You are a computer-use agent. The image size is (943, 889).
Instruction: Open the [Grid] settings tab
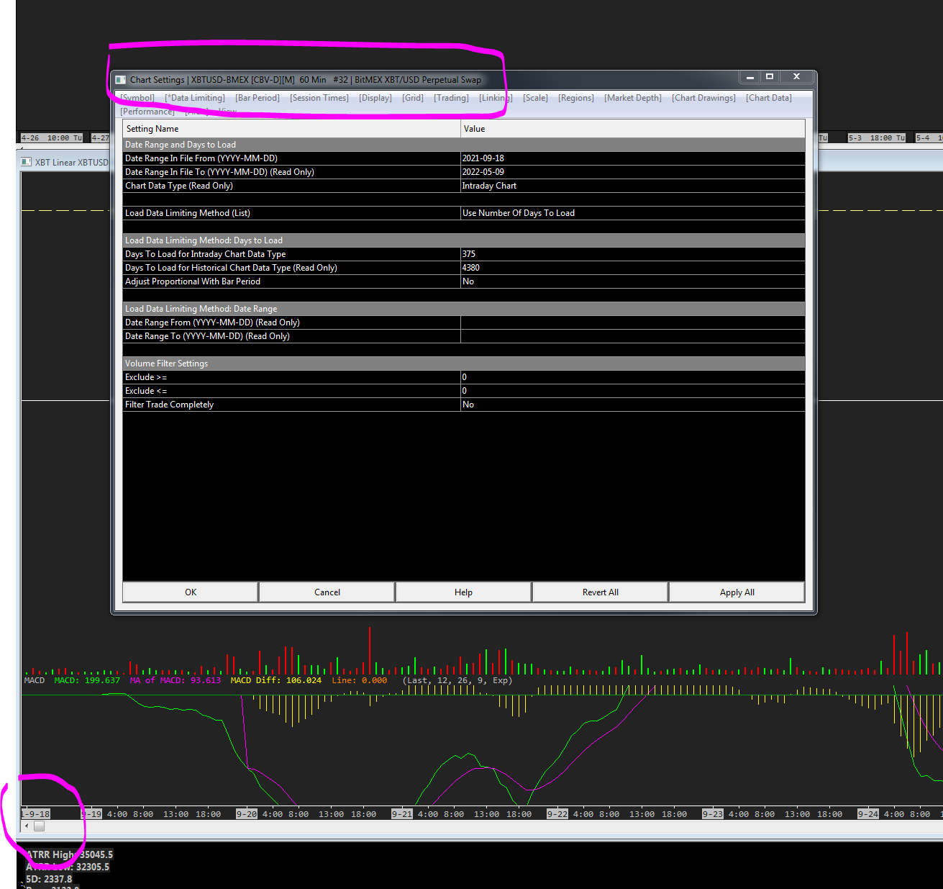[413, 98]
